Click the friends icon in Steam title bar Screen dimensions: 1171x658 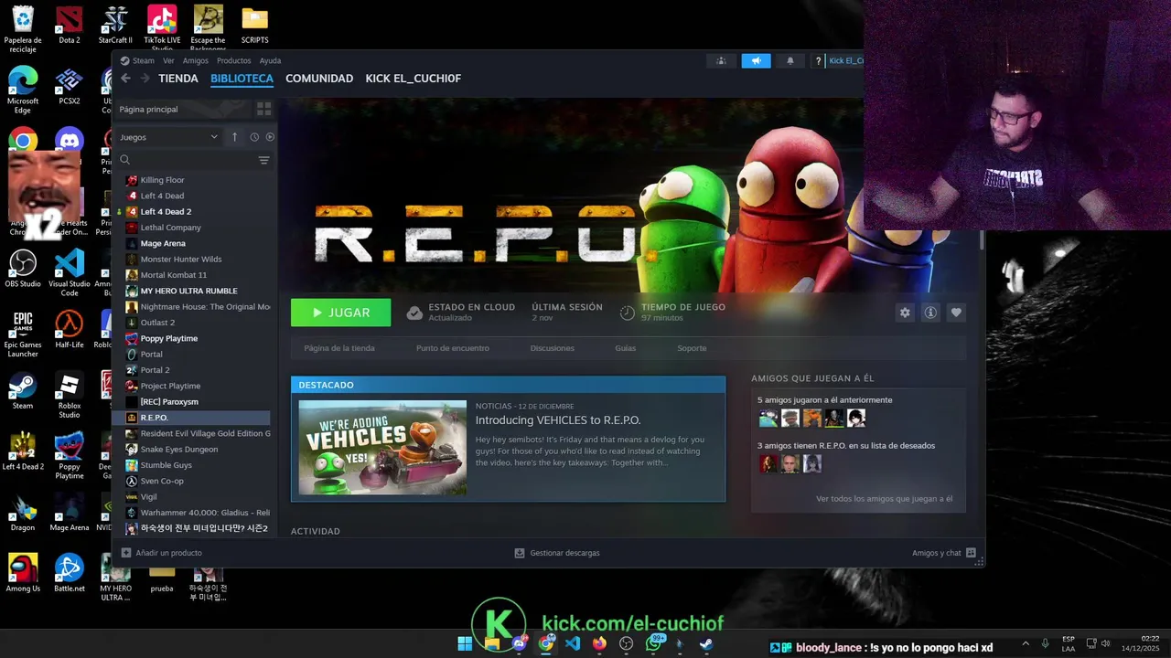coord(721,60)
